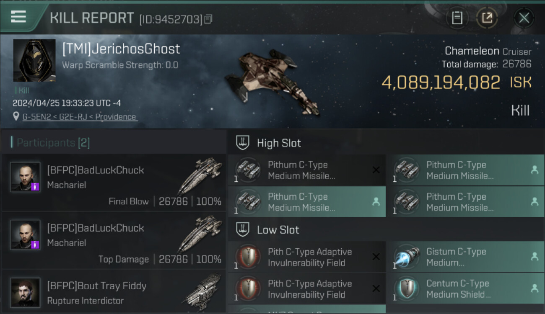
Task: Click the Low Slot section icon
Action: pos(243,229)
